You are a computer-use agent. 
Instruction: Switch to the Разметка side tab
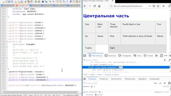coord(104,79)
